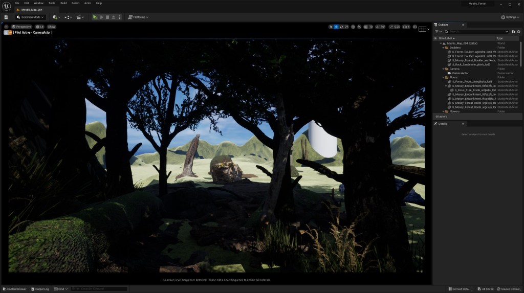524x293 pixels.
Task: Click the add new folder icon in the Outliner
Action: coord(513,32)
